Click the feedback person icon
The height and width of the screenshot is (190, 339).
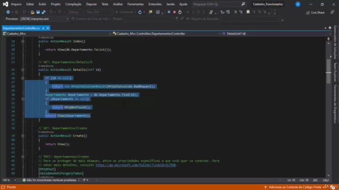(332, 12)
